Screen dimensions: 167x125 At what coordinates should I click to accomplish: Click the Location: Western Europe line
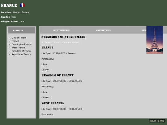[x=15, y=12]
